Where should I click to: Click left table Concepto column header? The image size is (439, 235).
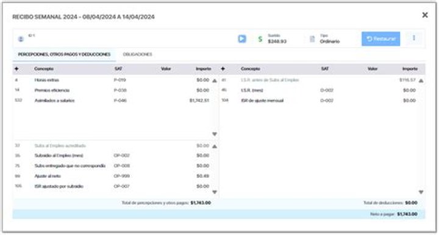(x=44, y=69)
